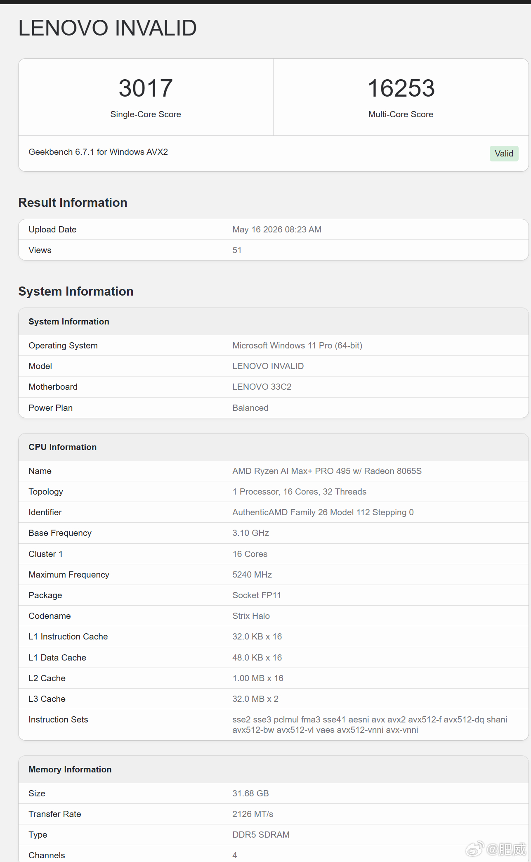The height and width of the screenshot is (862, 531).
Task: Click the "Model" row label
Action: [40, 366]
